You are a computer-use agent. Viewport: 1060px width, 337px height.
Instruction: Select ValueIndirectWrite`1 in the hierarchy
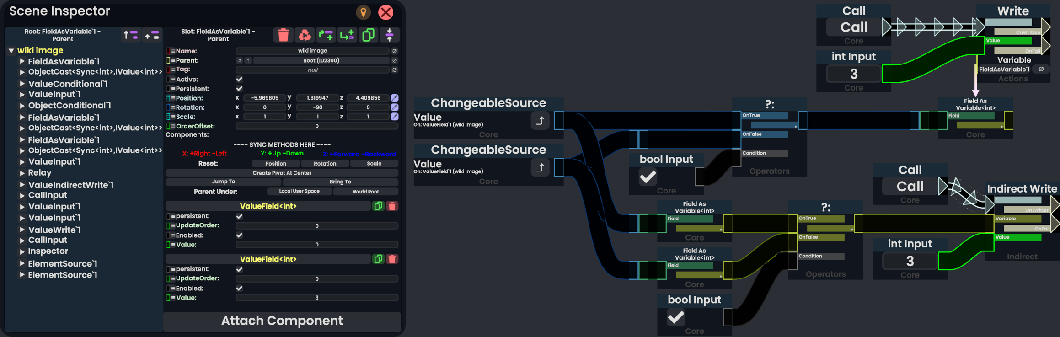[x=70, y=185]
